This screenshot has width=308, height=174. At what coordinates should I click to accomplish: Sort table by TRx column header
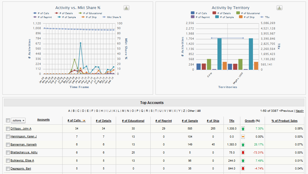pos(232,121)
